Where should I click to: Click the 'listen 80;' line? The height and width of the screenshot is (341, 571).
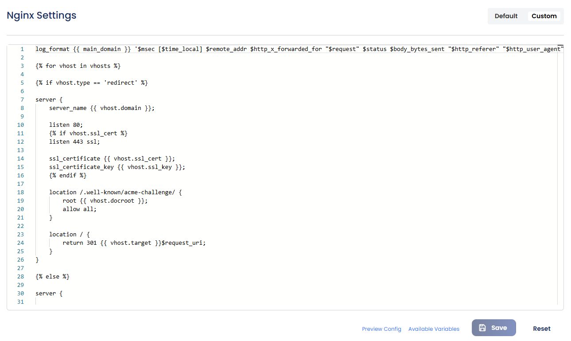[x=66, y=125]
